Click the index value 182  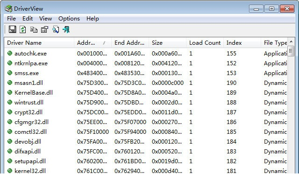point(232,161)
